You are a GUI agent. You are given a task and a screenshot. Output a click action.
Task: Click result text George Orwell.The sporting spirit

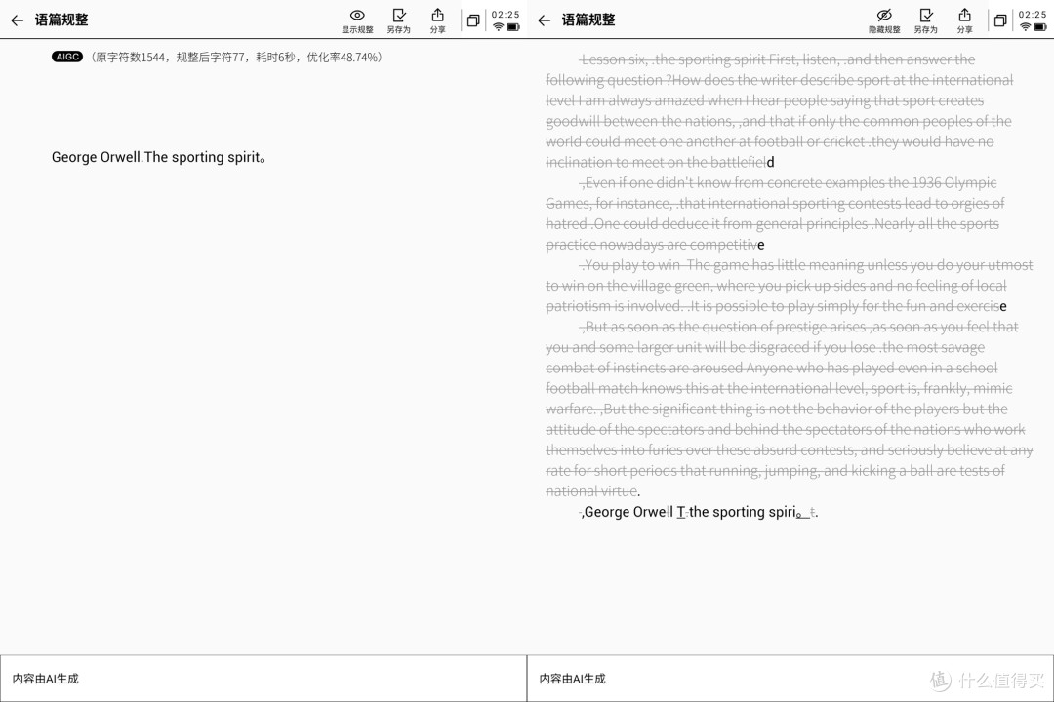[x=159, y=157]
